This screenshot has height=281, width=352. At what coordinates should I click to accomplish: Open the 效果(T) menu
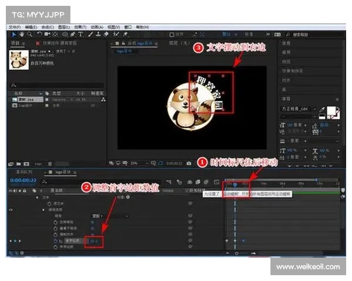point(80,27)
